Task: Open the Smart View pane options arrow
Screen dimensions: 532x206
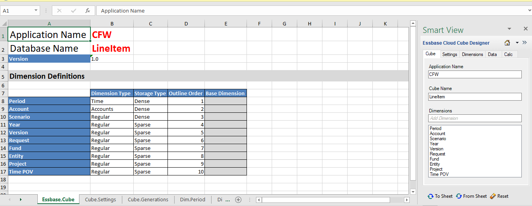Action: (509, 29)
